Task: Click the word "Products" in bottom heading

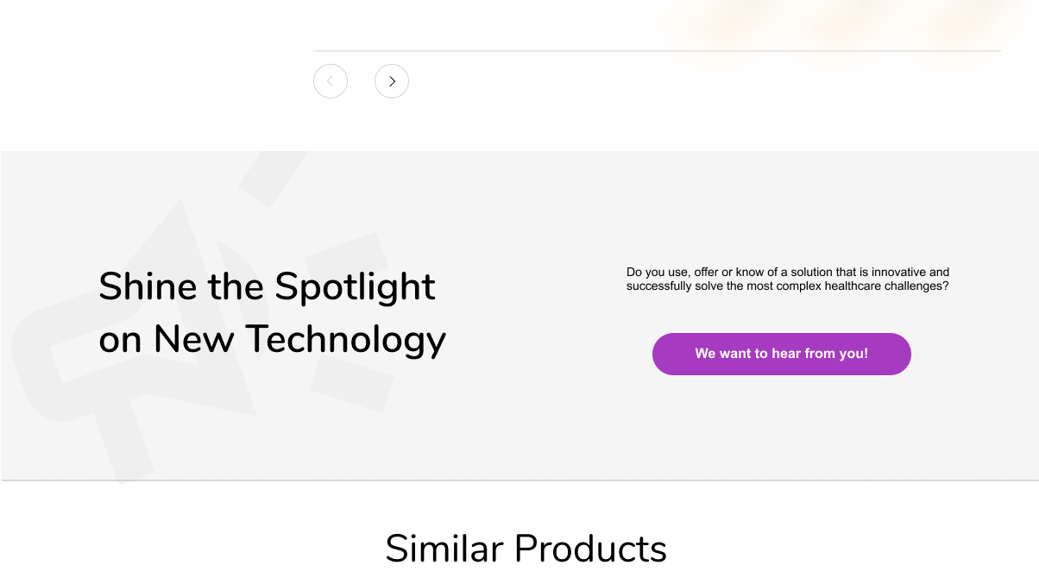Action: (x=590, y=549)
